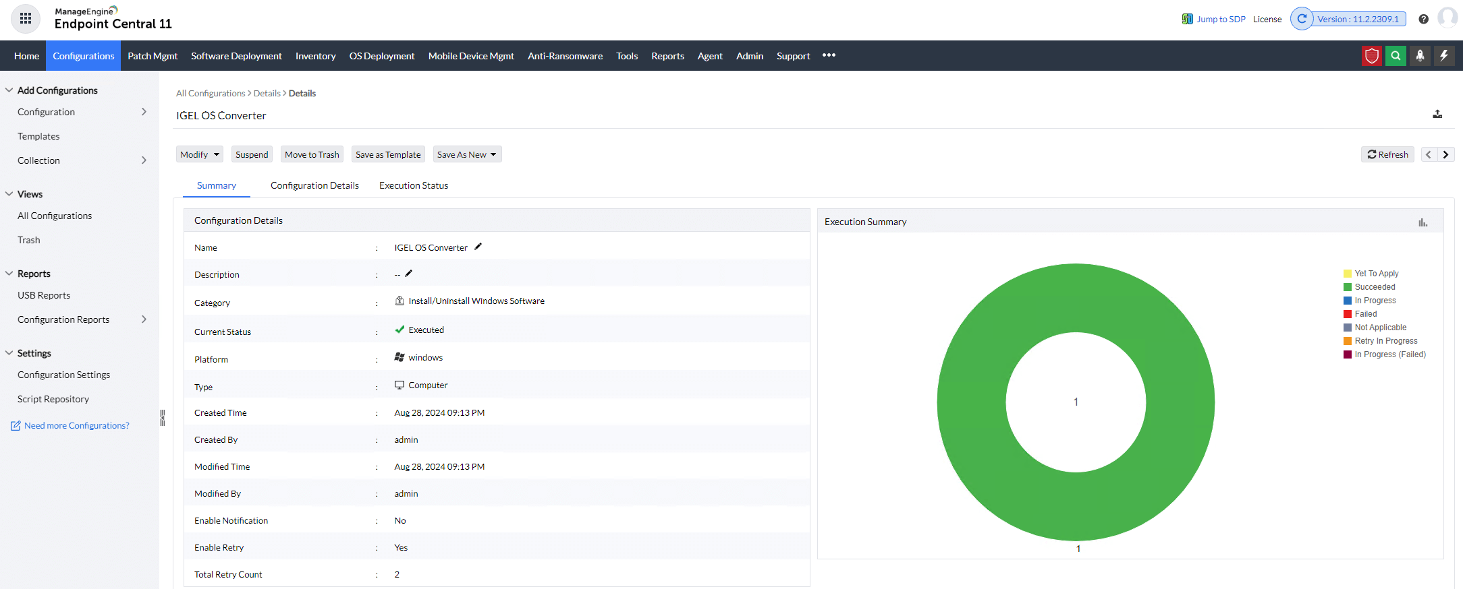This screenshot has height=589, width=1463.
Task: Expand the Configuration Reports submenu
Action: (x=144, y=319)
